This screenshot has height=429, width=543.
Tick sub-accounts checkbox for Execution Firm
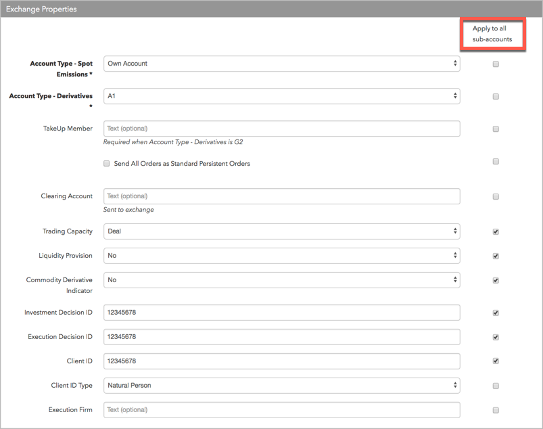496,410
